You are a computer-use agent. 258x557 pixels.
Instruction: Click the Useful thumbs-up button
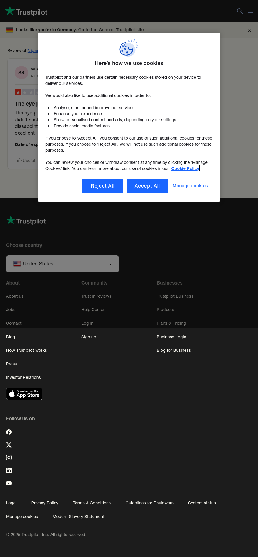(x=26, y=161)
